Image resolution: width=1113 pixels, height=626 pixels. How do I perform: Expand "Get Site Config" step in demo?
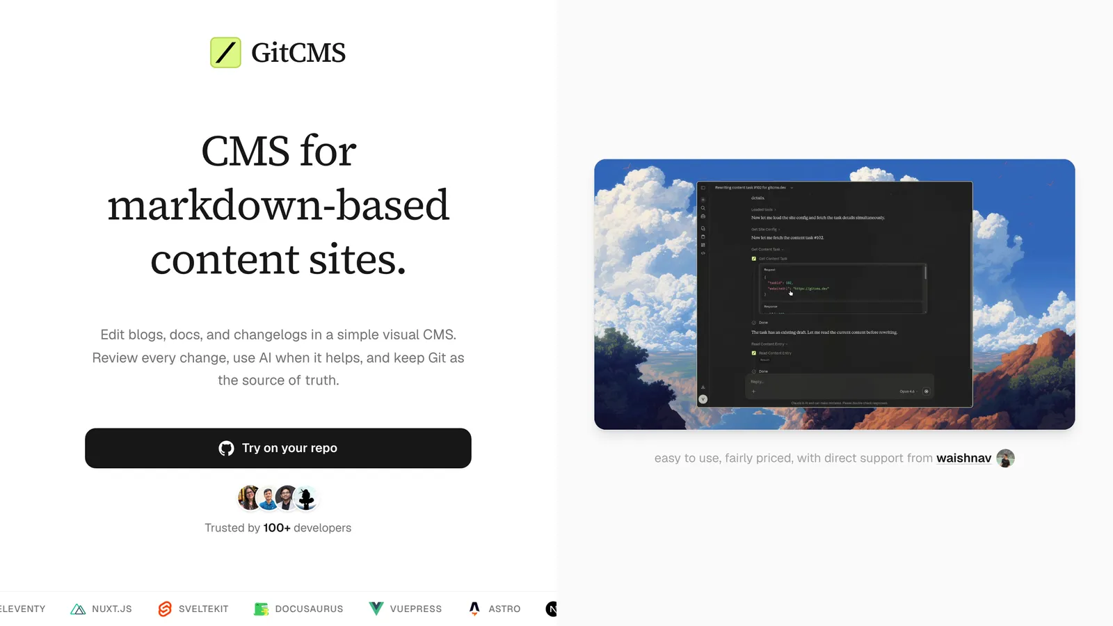[766, 230]
